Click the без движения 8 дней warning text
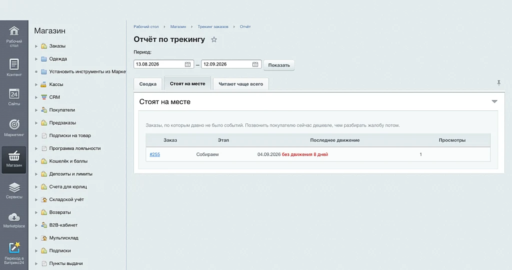Screen dimensions: 512x270 (x=305, y=154)
